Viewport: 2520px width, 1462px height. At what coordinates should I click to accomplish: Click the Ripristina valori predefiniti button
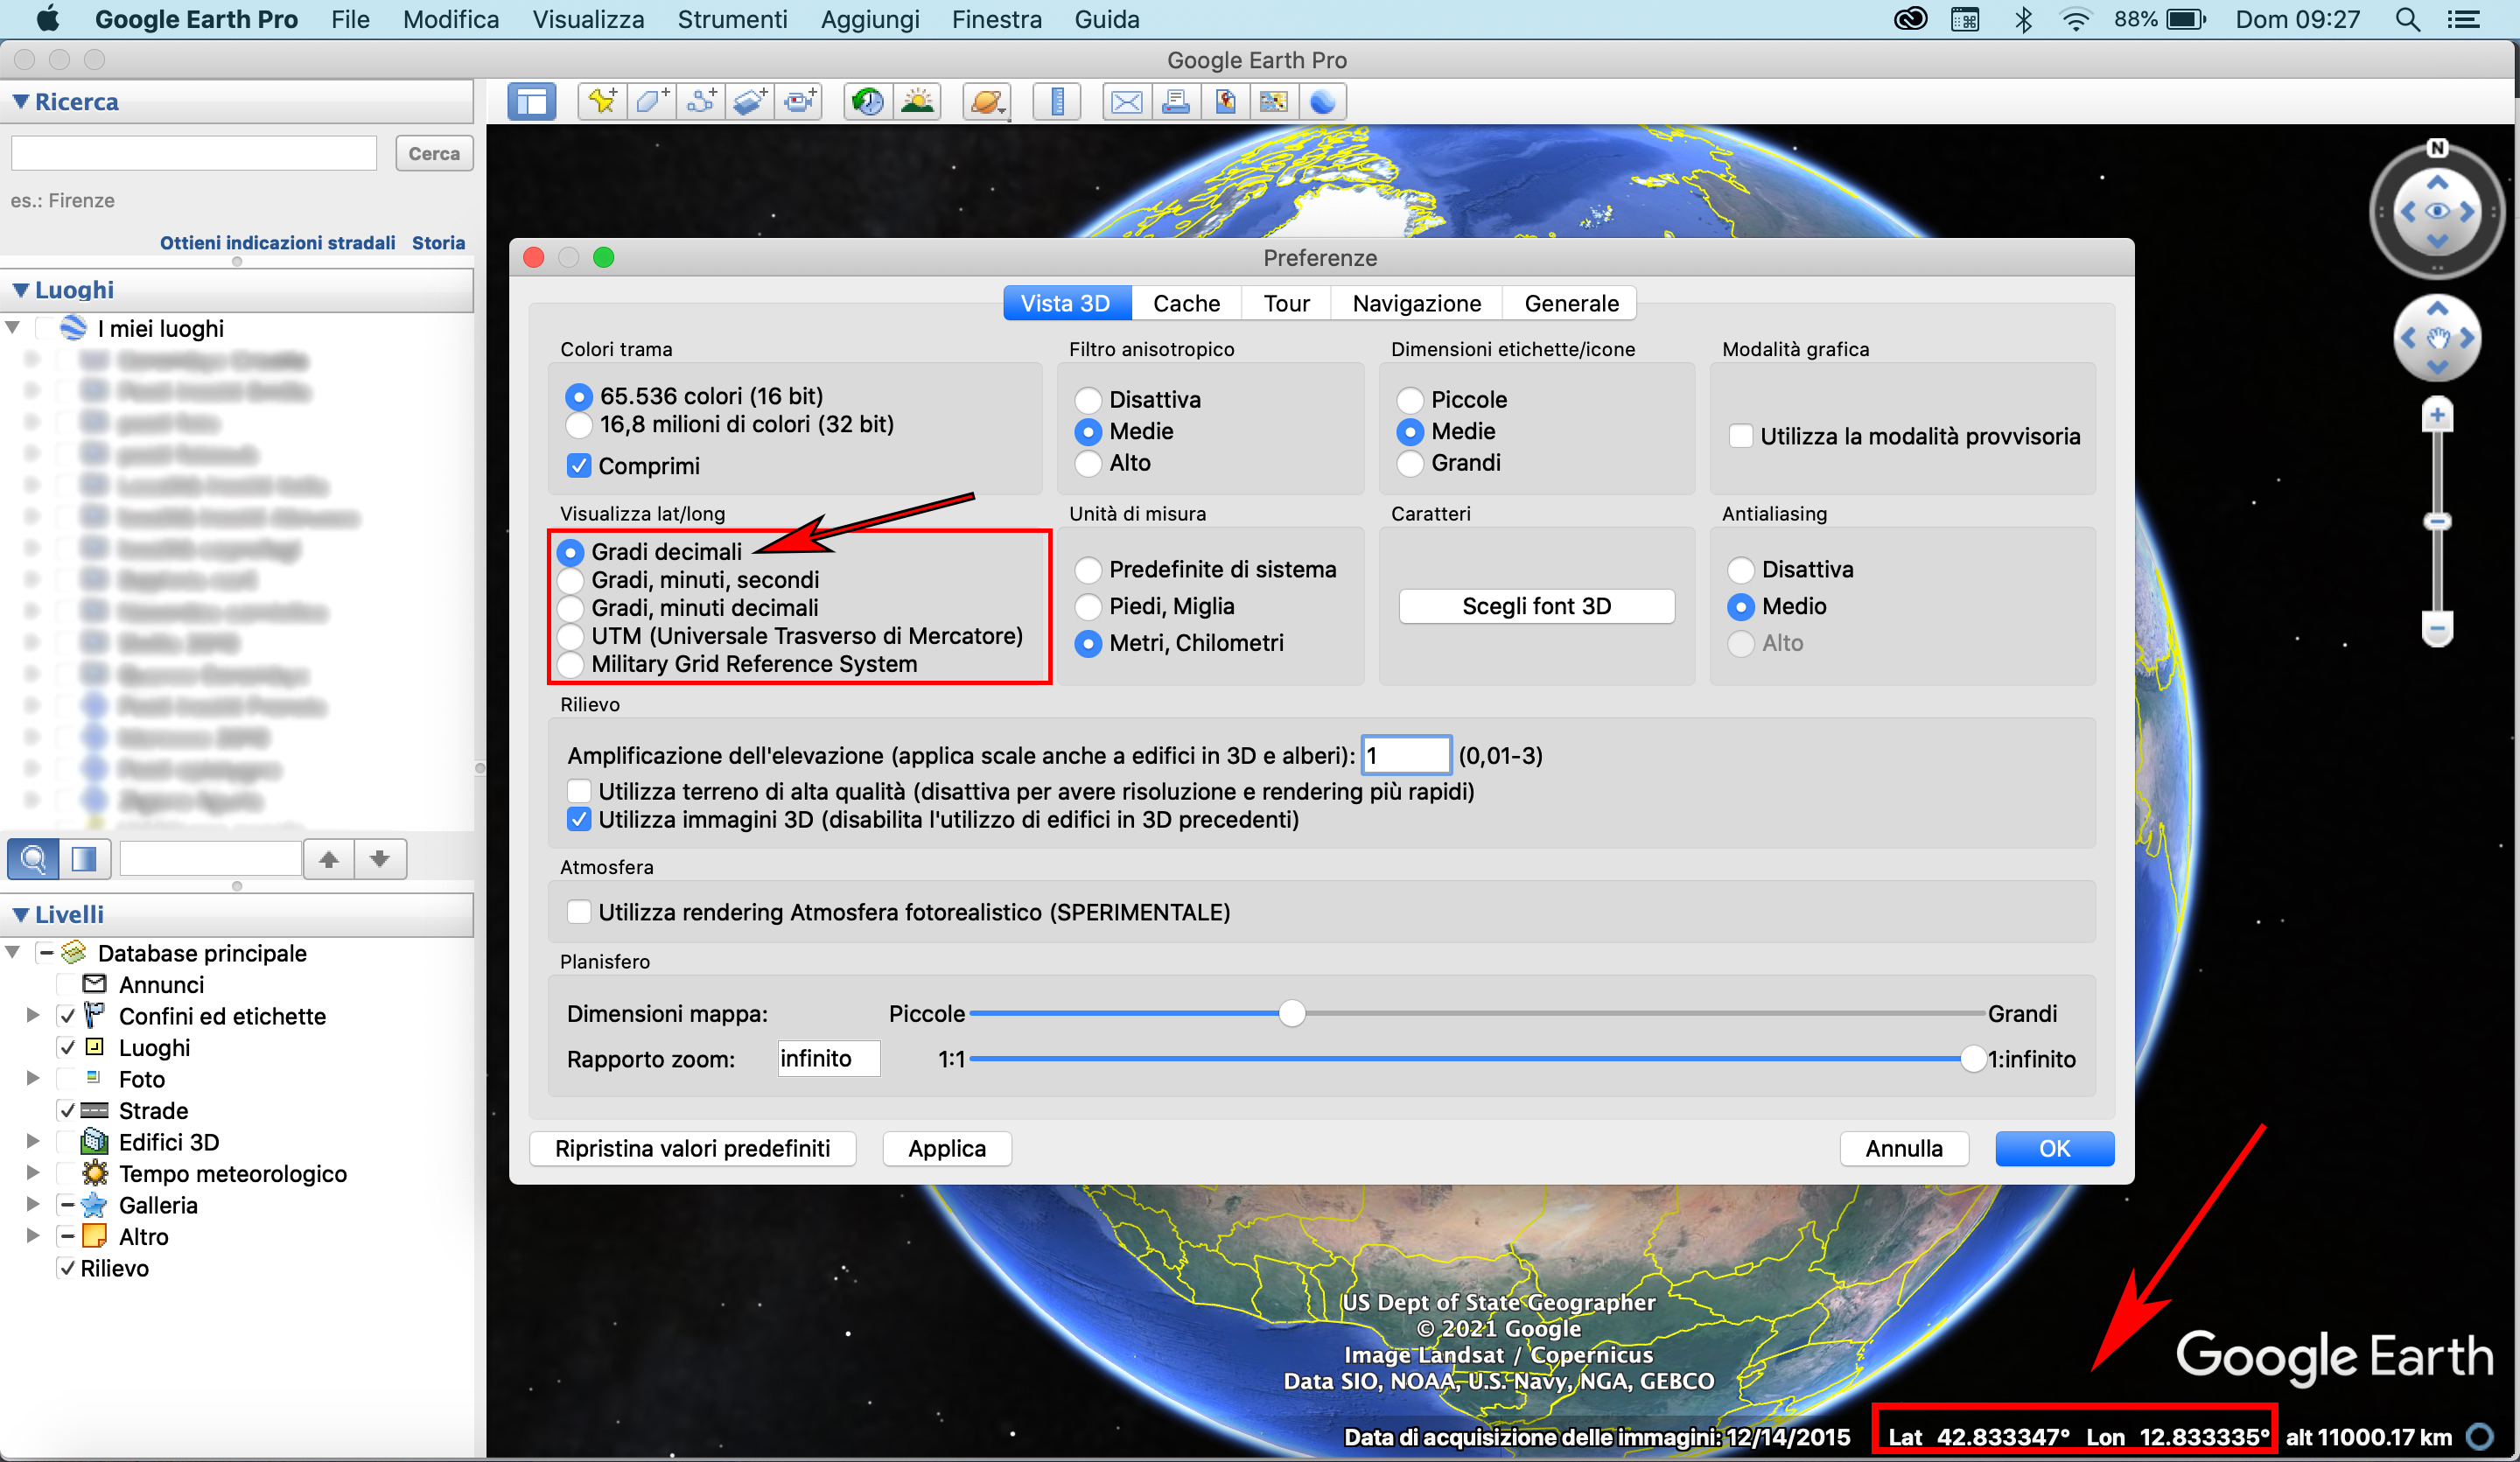pos(692,1148)
